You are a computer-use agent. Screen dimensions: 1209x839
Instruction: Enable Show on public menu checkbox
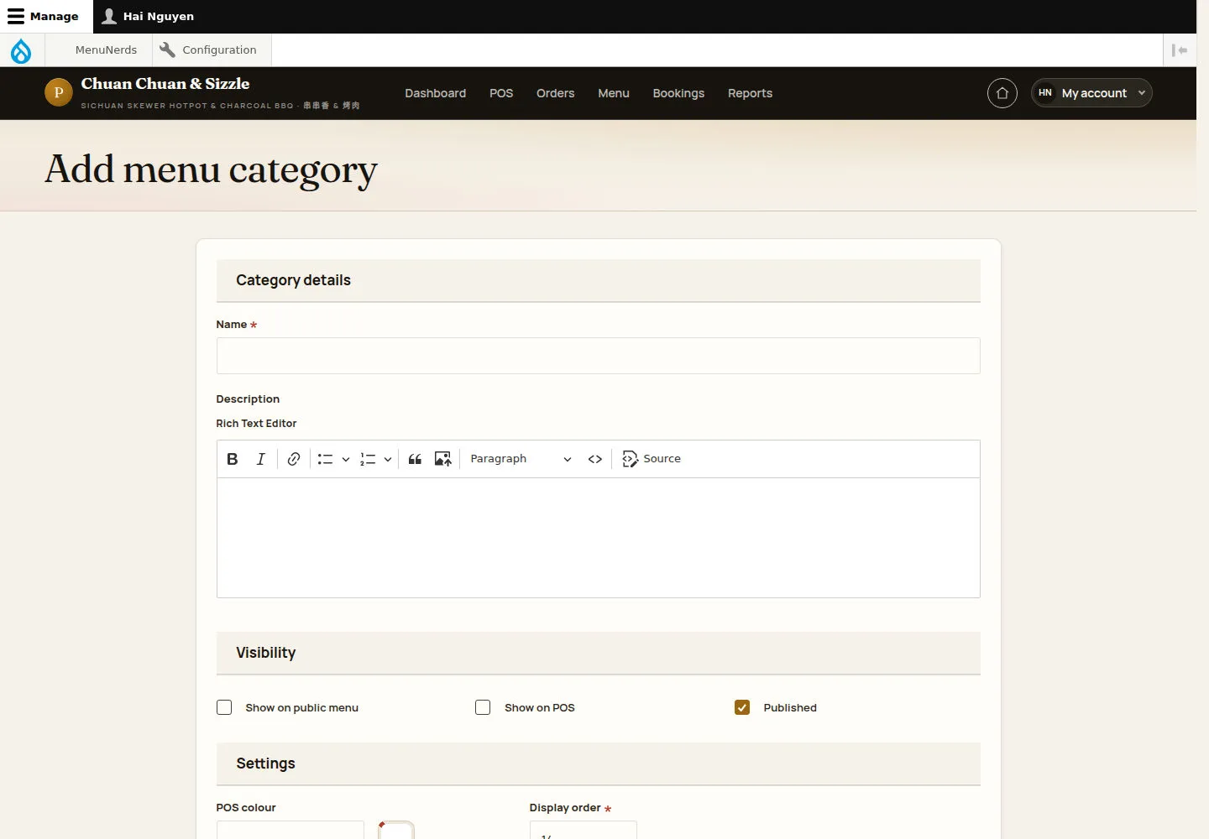[x=224, y=707]
